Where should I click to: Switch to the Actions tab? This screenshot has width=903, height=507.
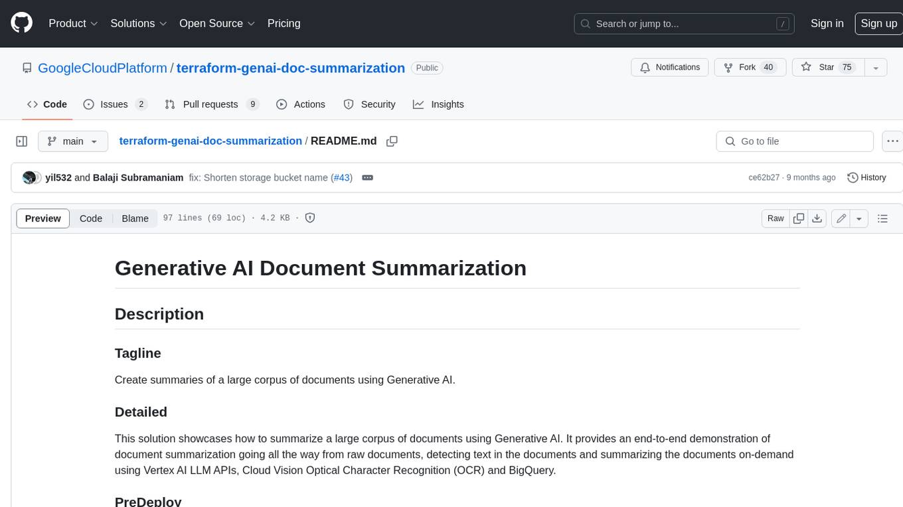(x=301, y=104)
